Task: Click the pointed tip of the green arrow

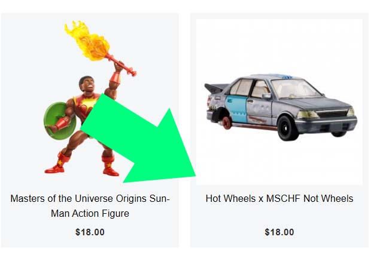Action: 193,174
